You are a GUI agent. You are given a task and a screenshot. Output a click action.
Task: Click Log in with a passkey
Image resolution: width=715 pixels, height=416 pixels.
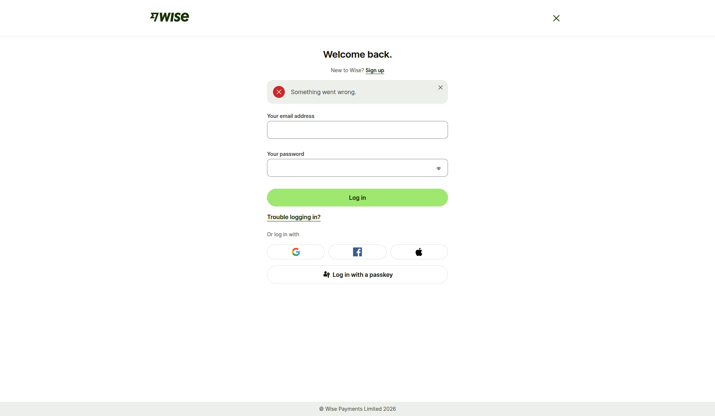point(357,275)
